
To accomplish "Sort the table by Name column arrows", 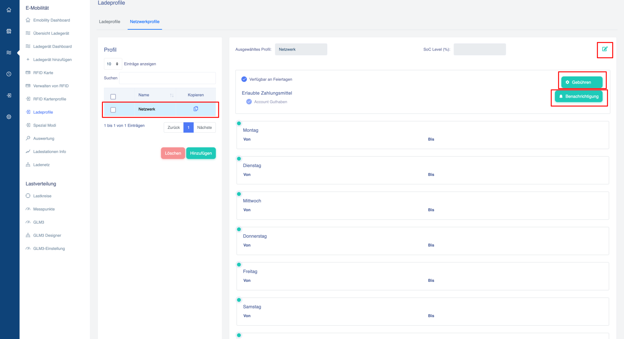I will [x=172, y=95].
